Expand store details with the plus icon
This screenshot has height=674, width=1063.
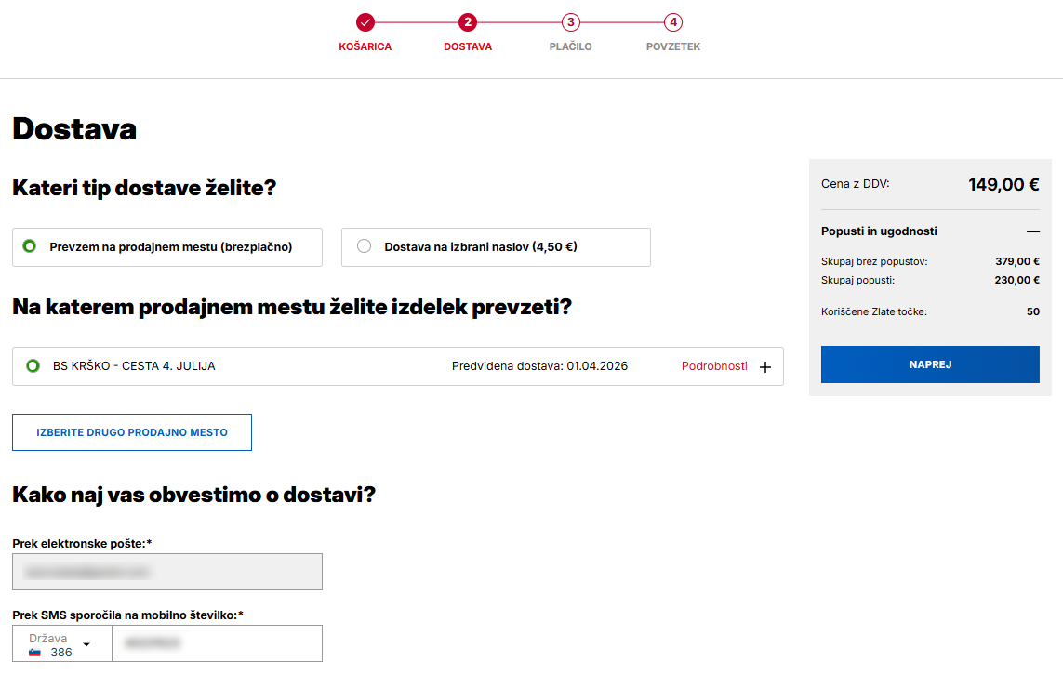[x=765, y=367]
